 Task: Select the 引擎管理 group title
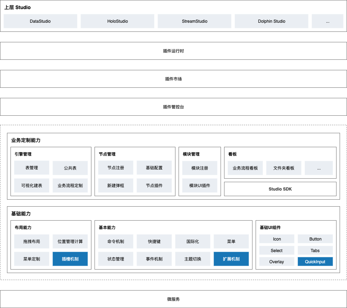tap(23, 154)
